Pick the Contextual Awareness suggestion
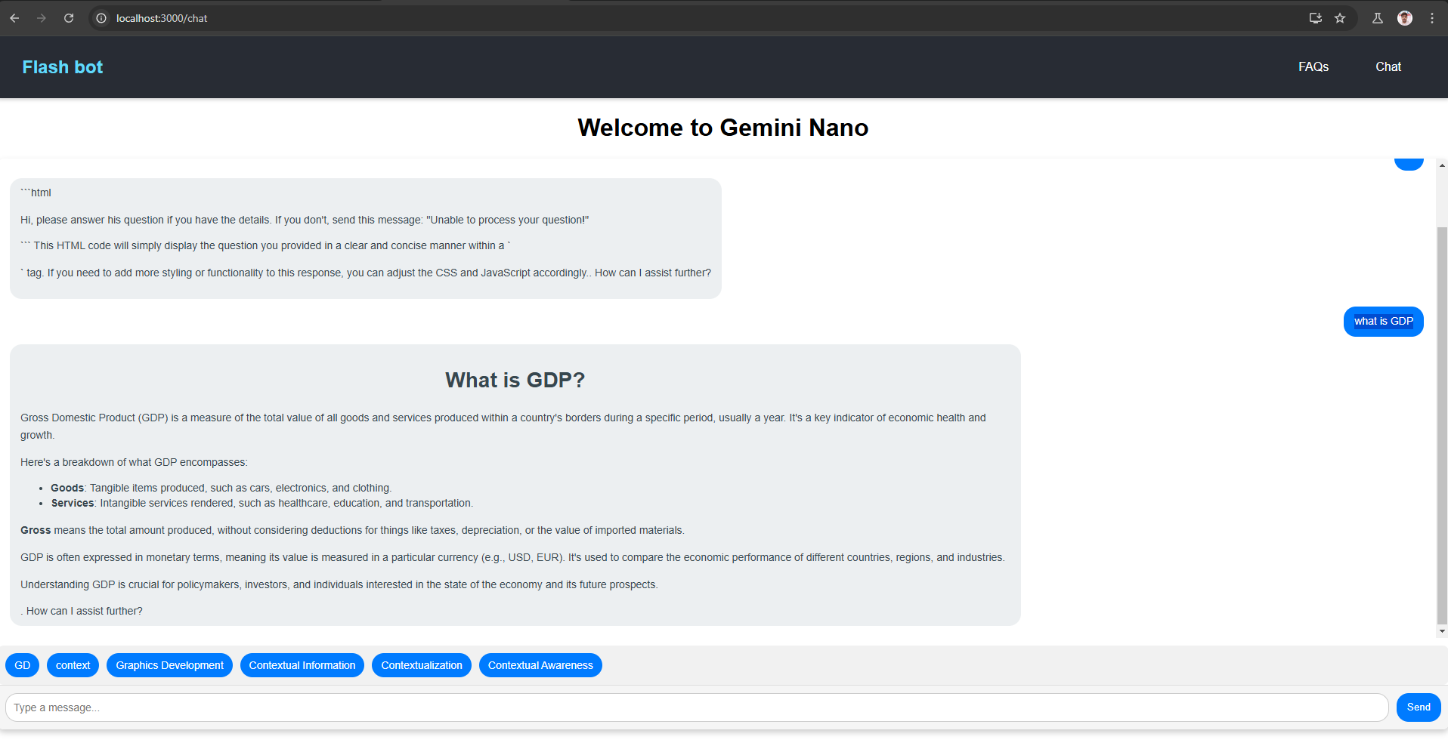 540,665
